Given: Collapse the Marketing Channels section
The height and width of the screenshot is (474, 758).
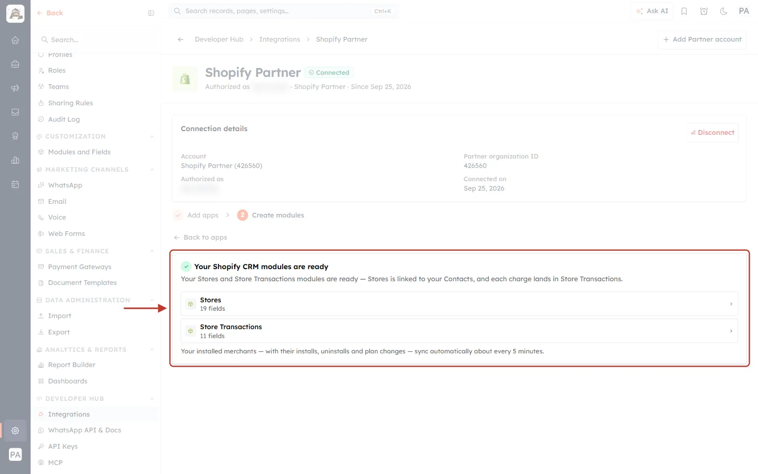Looking at the screenshot, I should 152,170.
